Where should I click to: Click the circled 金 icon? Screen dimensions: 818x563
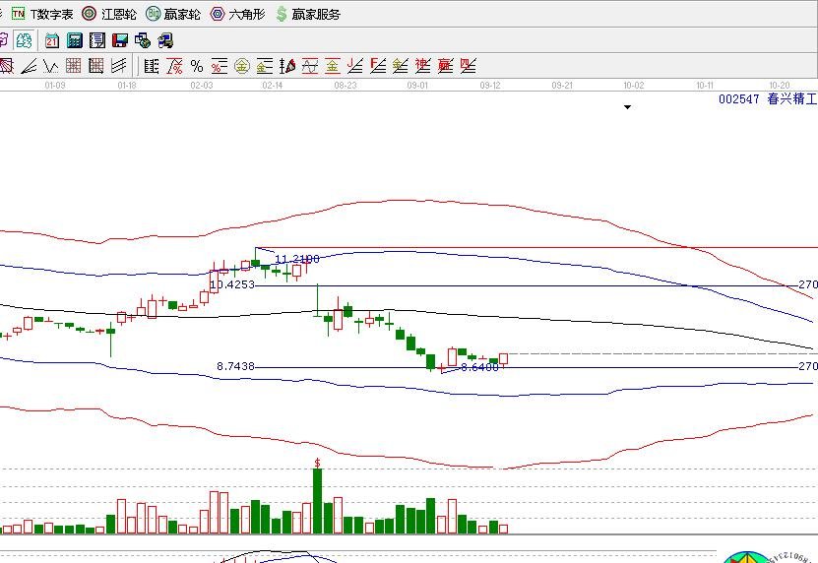tap(241, 66)
